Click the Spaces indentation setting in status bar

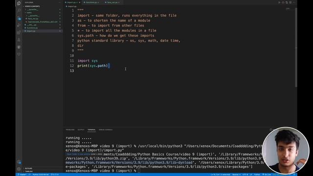point(236,175)
